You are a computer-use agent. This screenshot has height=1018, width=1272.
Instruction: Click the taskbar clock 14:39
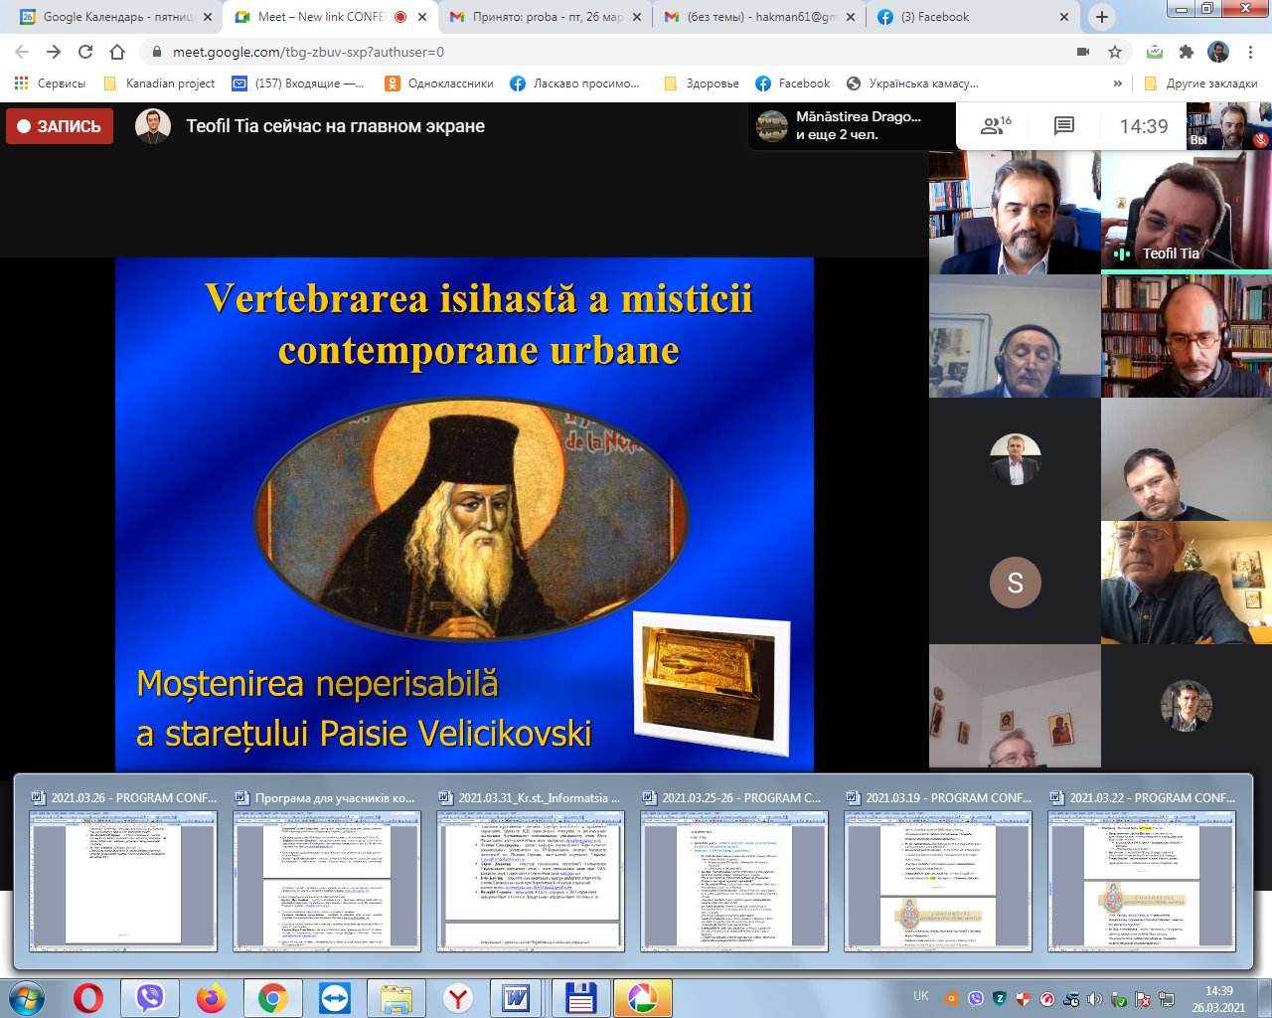pyautogui.click(x=1218, y=999)
